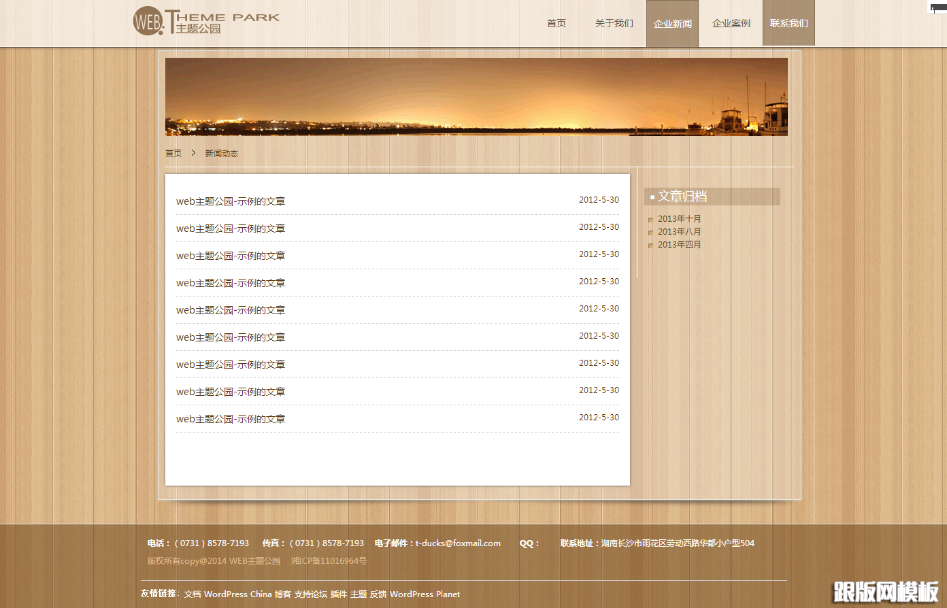
Task: Click the WordPress Planet footer link
Action: coord(425,594)
